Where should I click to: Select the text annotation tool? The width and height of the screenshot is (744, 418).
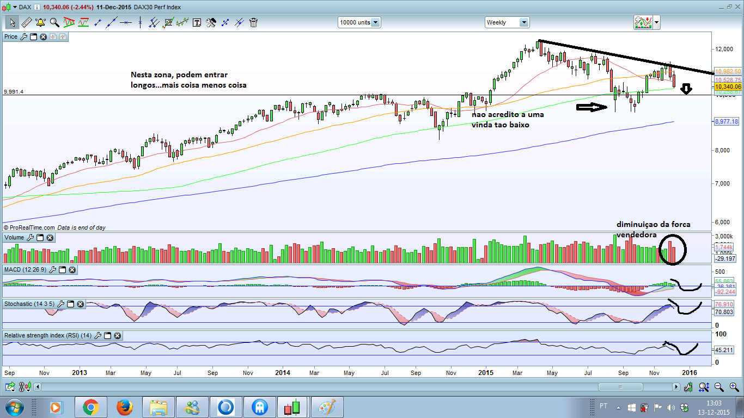[197, 22]
